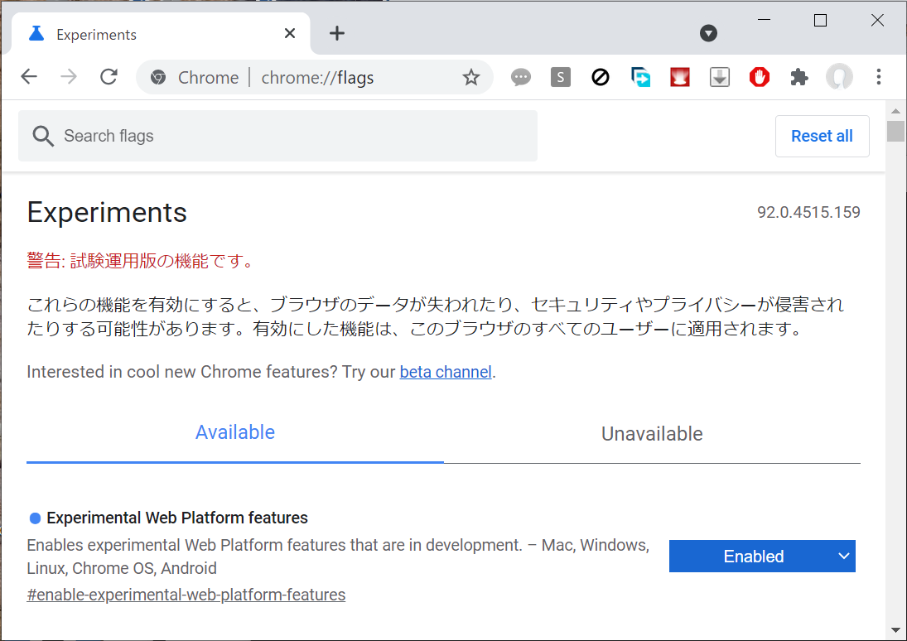
Task: Minimize the Chrome window
Action: [x=765, y=20]
